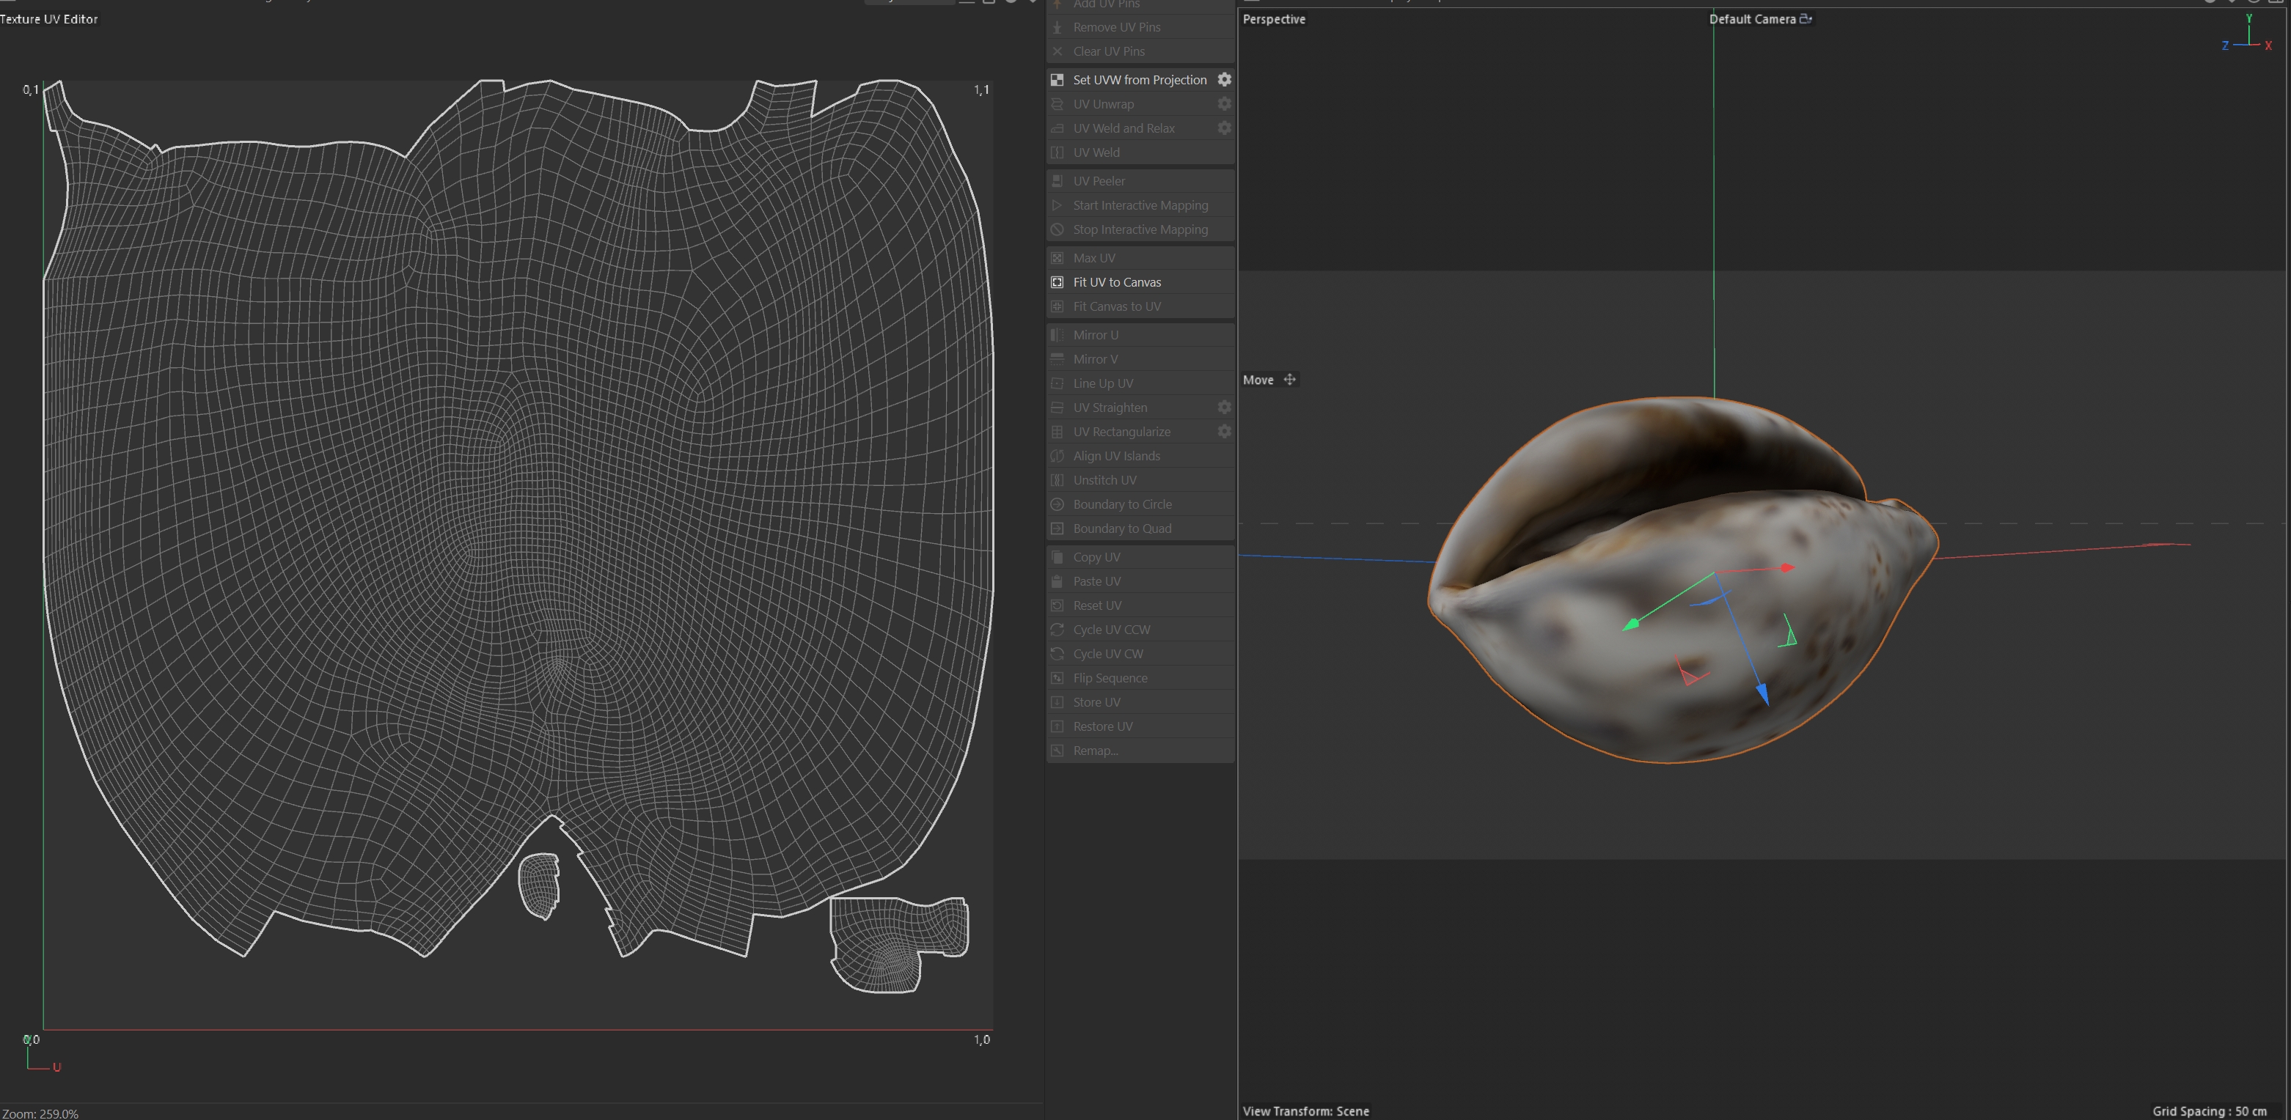The height and width of the screenshot is (1120, 2291).
Task: Click the Perspective viewport label
Action: [x=1274, y=18]
